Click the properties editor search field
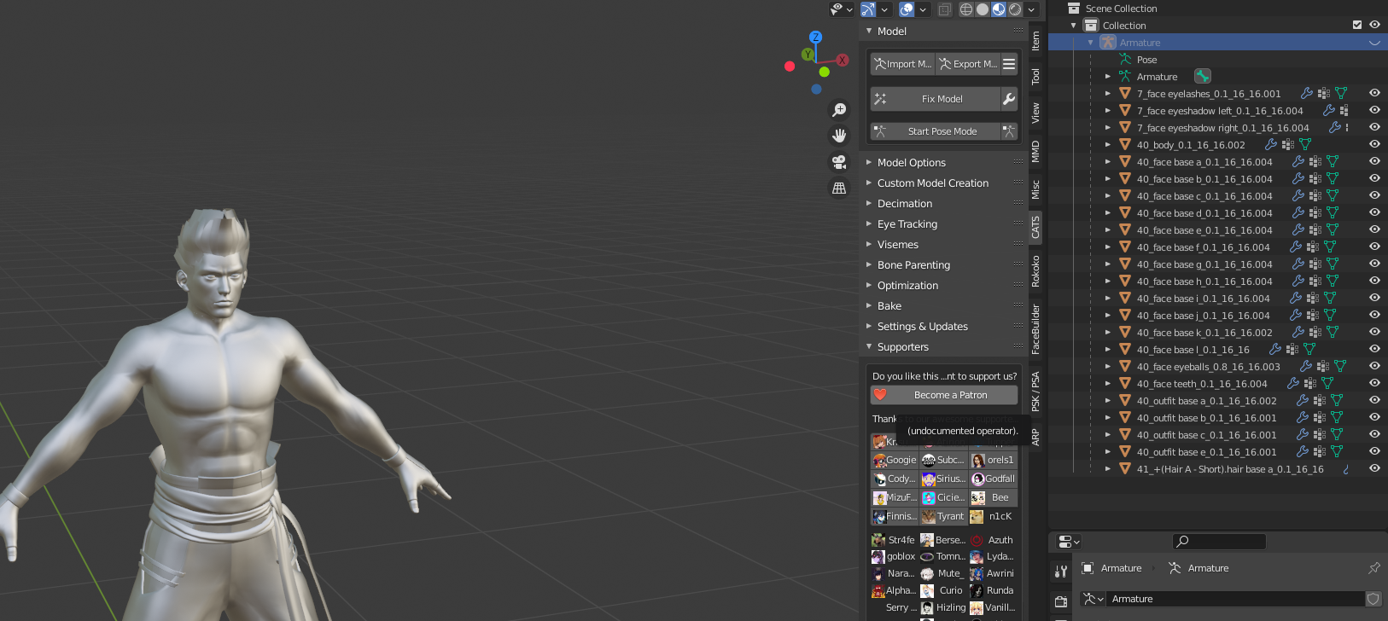Image resolution: width=1388 pixels, height=621 pixels. [x=1219, y=541]
